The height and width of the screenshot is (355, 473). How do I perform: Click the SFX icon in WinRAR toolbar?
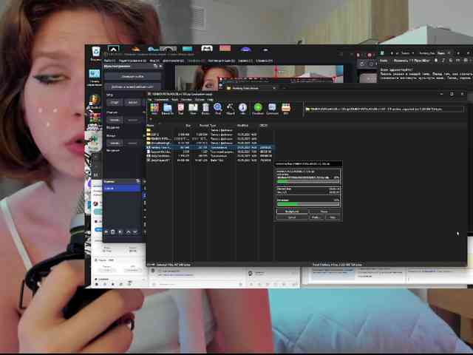[x=286, y=108]
